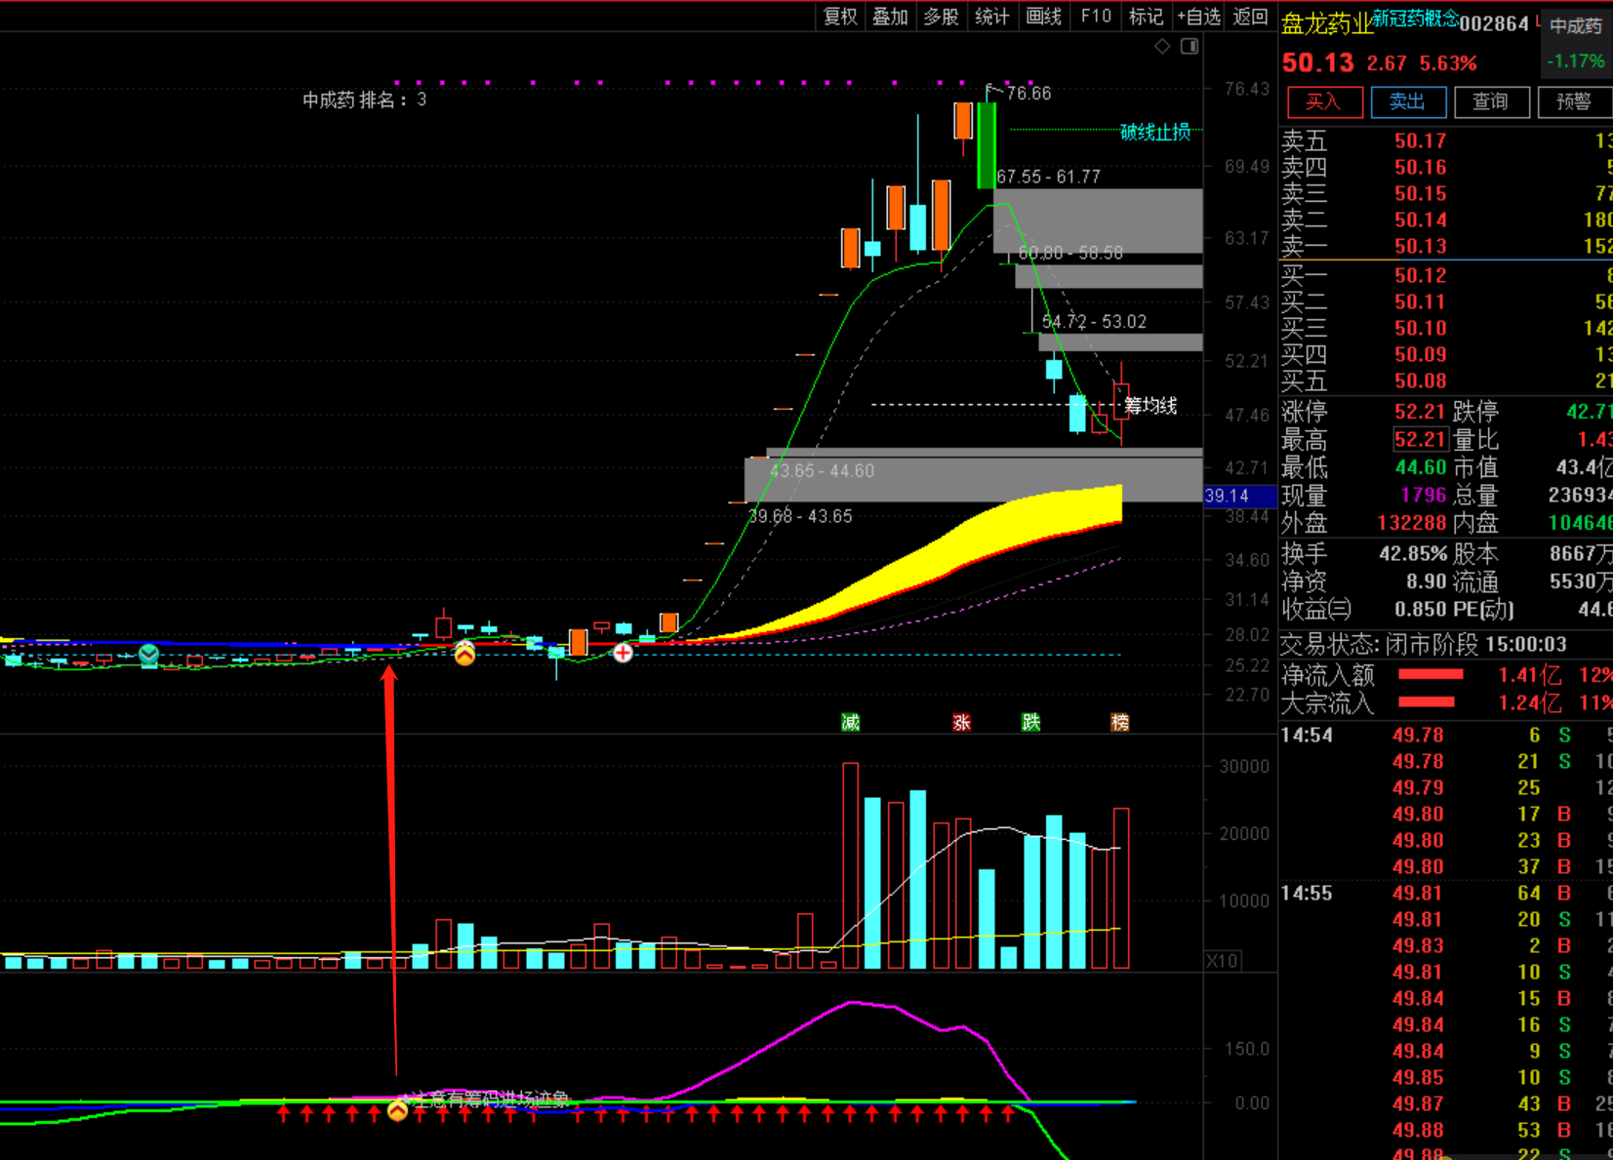Click the 最低 value 44.60

click(x=1420, y=467)
